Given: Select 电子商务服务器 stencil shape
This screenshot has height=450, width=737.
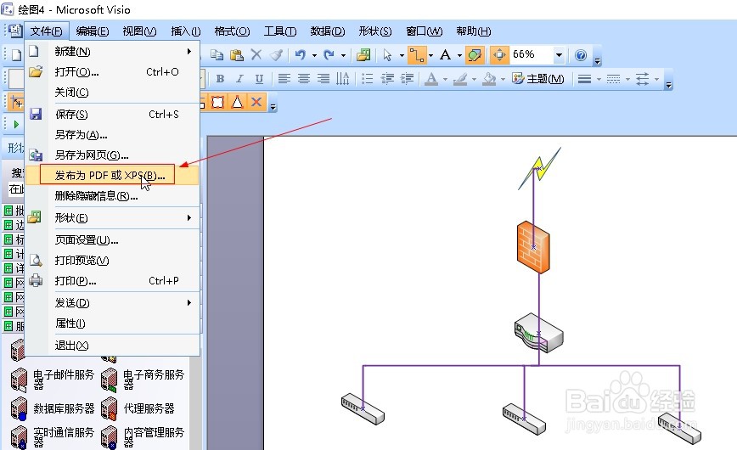Looking at the screenshot, I should 143,380.
